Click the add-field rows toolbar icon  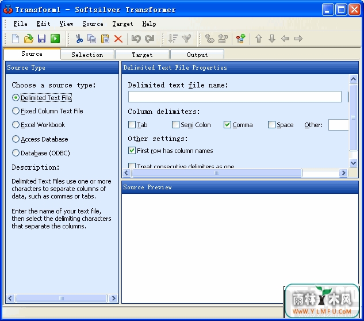[x=223, y=39]
